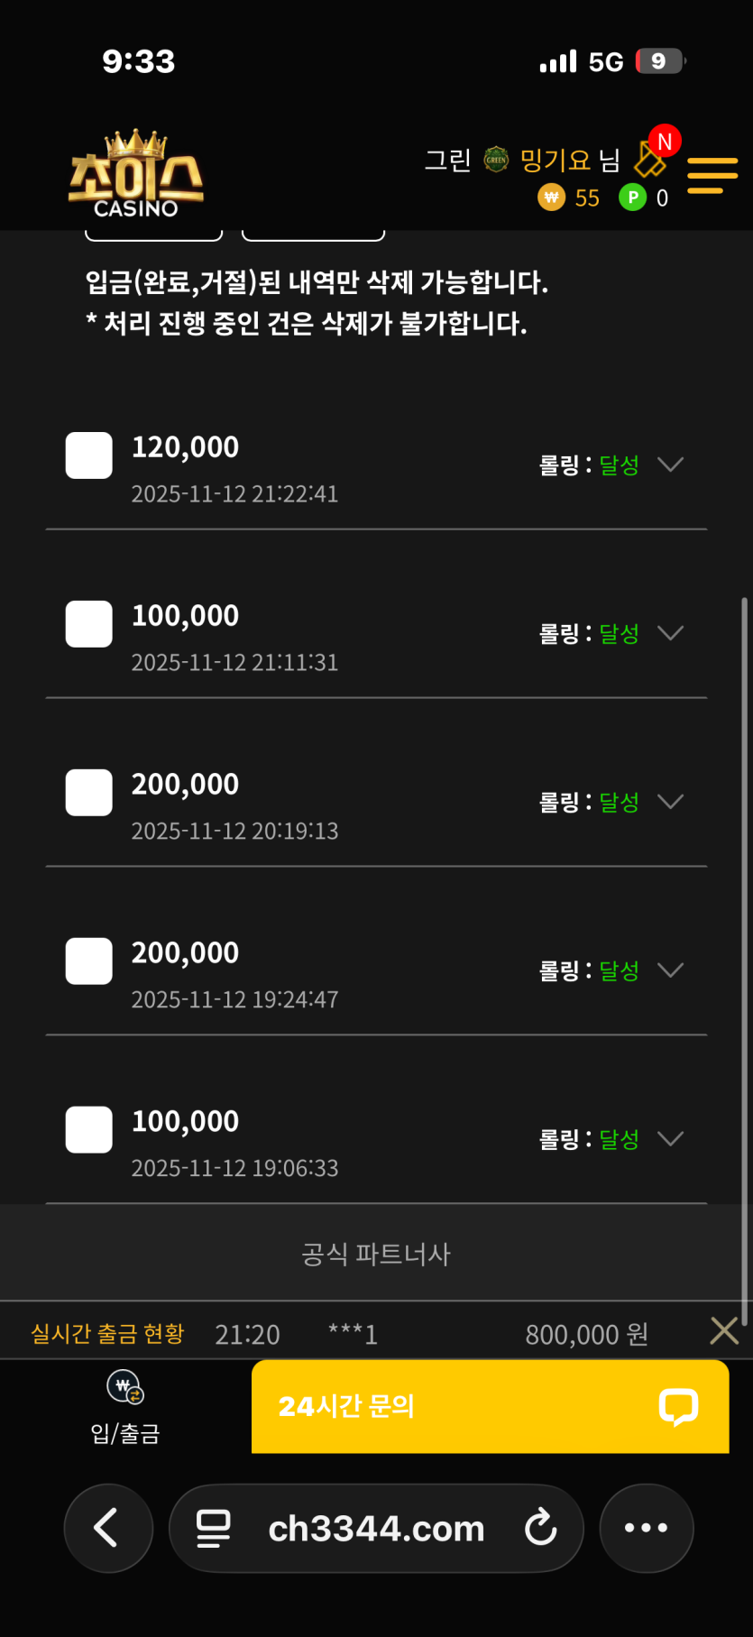Viewport: 753px width, 1637px height.
Task: Open the hamburger menu icon
Action: (712, 175)
